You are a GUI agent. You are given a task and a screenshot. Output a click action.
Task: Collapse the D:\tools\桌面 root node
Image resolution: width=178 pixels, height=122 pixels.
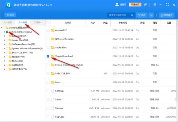[2, 28]
